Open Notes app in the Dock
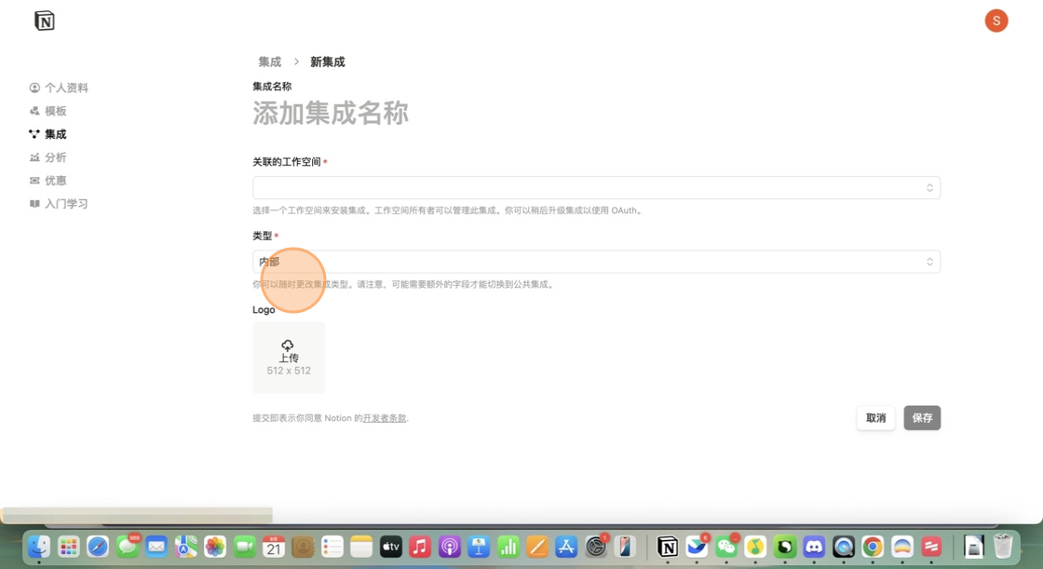 point(361,547)
